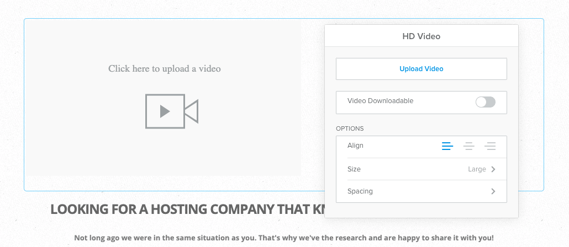The height and width of the screenshot is (247, 569).
Task: Open the Size option chevron
Action: (x=493, y=169)
